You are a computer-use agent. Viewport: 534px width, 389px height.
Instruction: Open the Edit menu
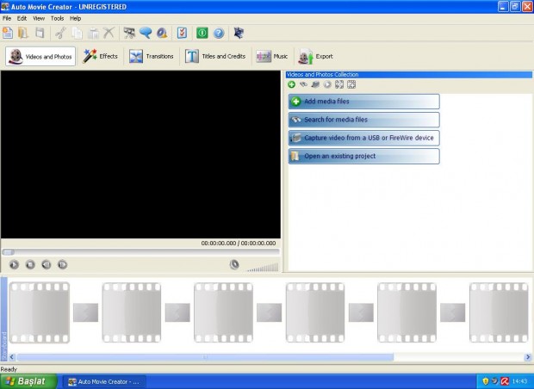(x=22, y=18)
